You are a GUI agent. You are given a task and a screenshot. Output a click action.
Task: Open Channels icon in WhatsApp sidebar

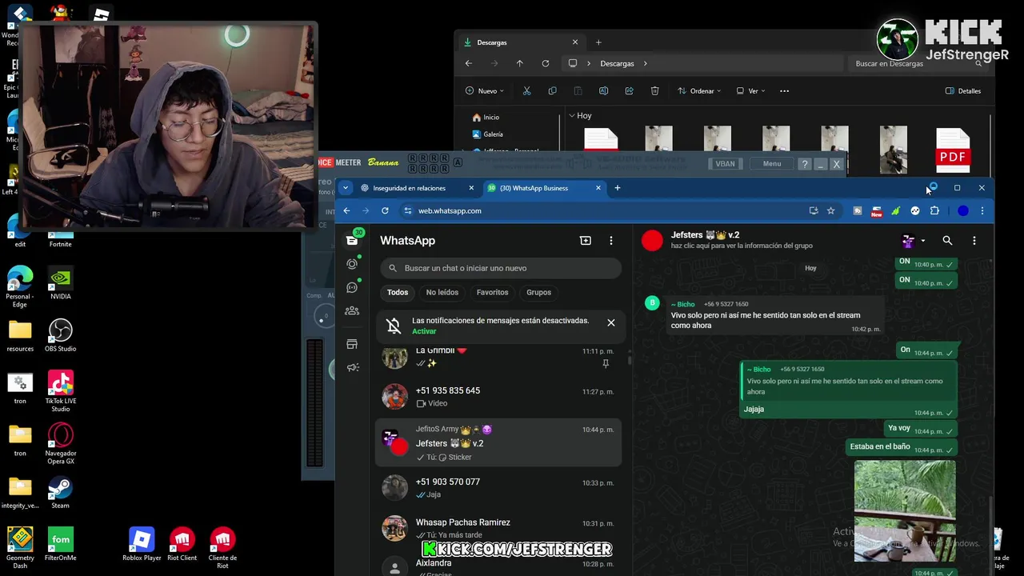352,287
